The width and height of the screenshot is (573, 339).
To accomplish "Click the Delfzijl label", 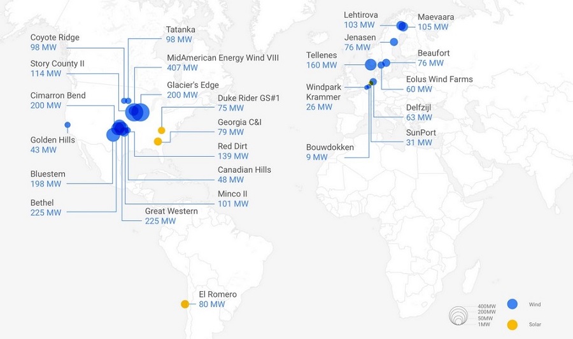I will [419, 108].
